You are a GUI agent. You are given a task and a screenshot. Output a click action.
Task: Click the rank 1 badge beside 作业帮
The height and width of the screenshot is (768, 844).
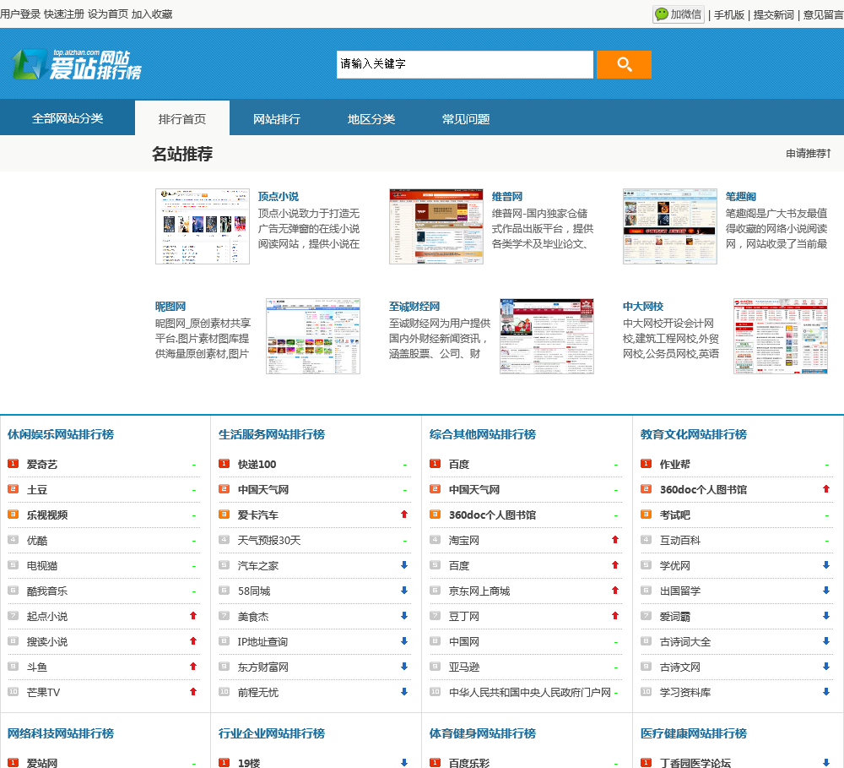click(x=647, y=464)
